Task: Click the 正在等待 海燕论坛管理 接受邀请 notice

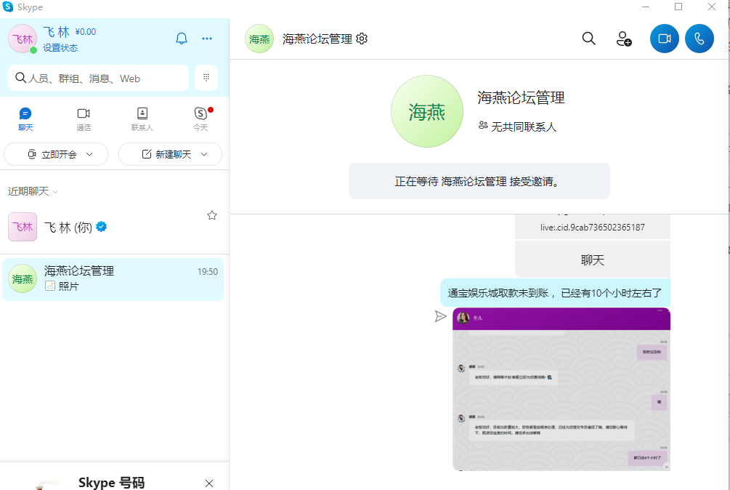Action: click(x=479, y=181)
